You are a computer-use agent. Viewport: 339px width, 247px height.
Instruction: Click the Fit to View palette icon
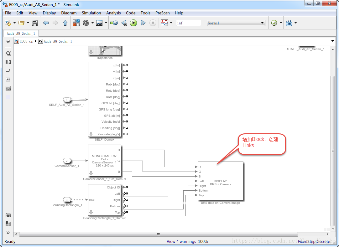[x=8, y=62]
